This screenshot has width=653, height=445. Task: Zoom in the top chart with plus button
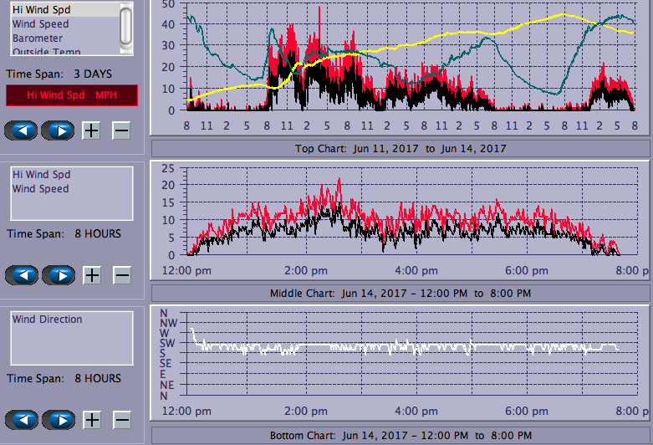(92, 130)
